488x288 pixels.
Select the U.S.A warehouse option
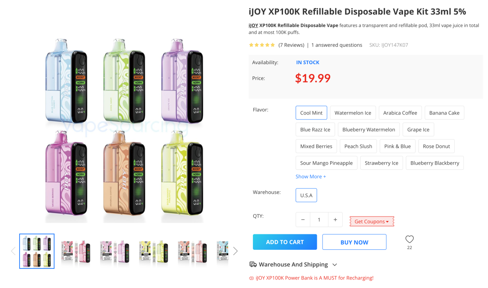tap(306, 195)
